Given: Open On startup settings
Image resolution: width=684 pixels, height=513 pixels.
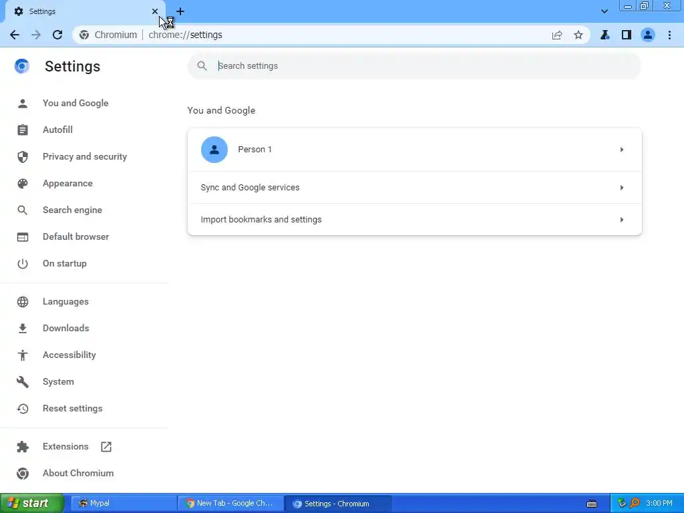Looking at the screenshot, I should coord(65,264).
